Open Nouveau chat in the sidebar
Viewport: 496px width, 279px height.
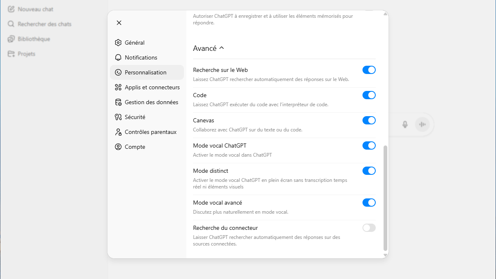point(35,9)
